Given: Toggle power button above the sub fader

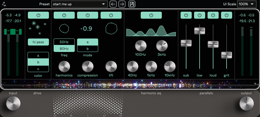Looking at the screenshot, I should [186, 15].
